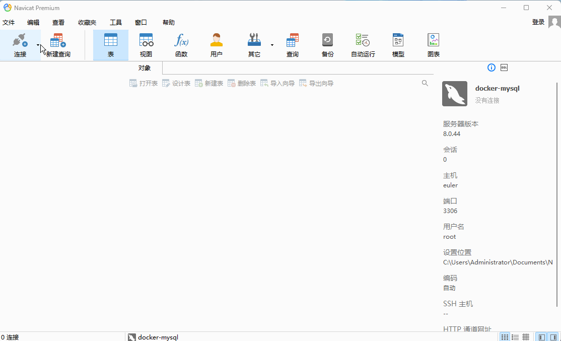Open 新建查询 new query tool
Viewport: 561px width, 341px height.
pos(58,45)
